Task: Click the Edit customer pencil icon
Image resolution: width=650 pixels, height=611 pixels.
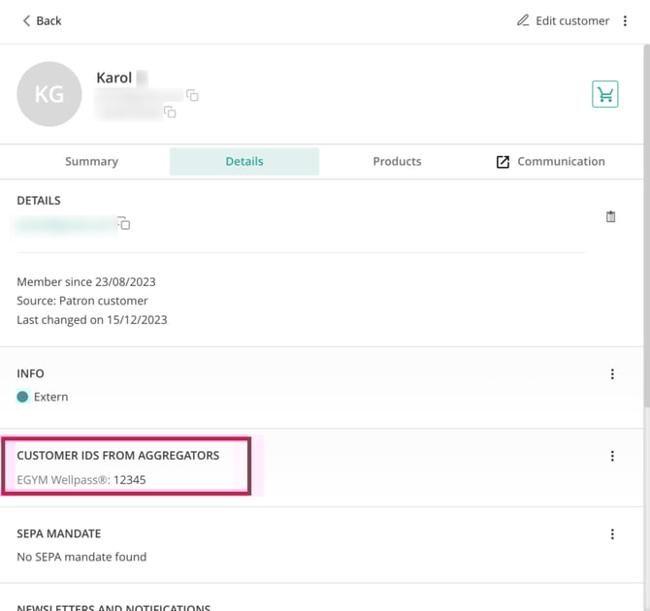Action: click(523, 20)
